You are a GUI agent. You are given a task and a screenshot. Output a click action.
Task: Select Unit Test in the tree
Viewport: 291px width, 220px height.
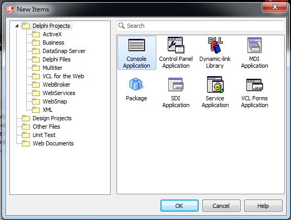(44, 135)
